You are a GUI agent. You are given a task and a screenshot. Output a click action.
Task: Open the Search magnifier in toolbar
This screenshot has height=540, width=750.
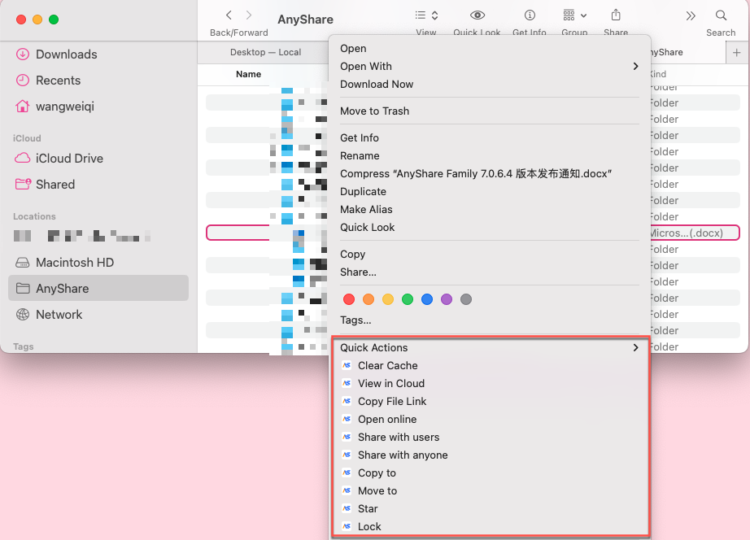pos(721,15)
